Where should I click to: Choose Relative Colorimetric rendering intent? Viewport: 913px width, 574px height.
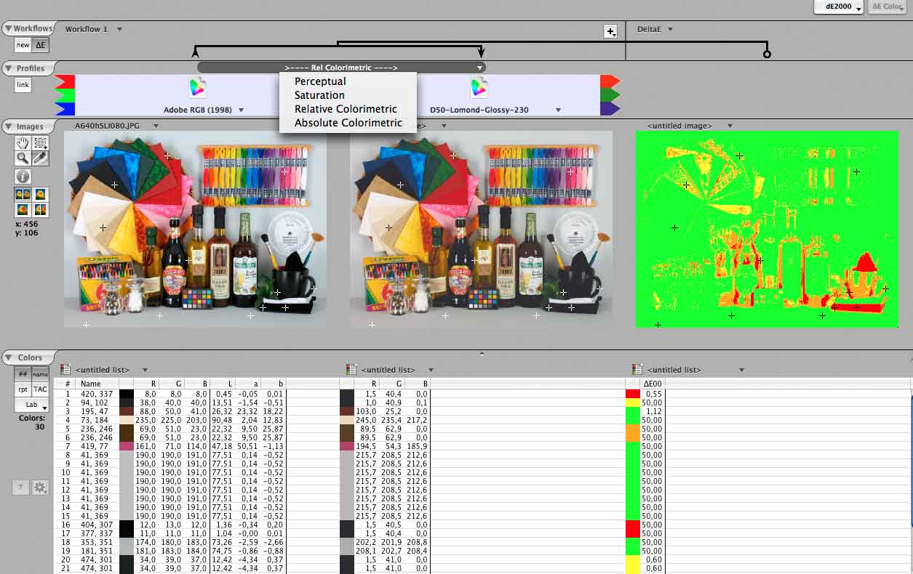[346, 109]
